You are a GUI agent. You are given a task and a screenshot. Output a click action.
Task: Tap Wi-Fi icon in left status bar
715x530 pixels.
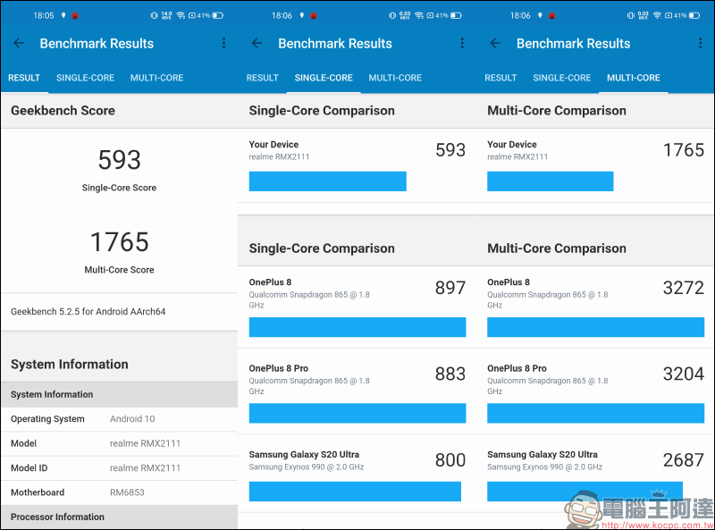(181, 15)
